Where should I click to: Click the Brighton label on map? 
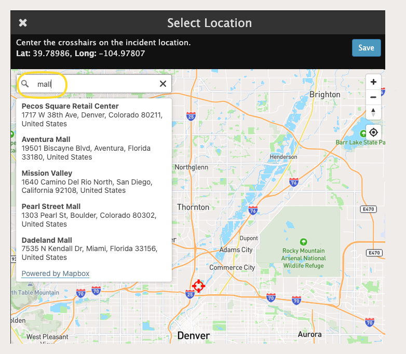(324, 95)
